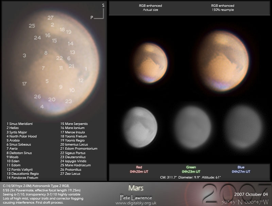Click the 'RGB enhanced Actual size' caption

(x=150, y=7)
